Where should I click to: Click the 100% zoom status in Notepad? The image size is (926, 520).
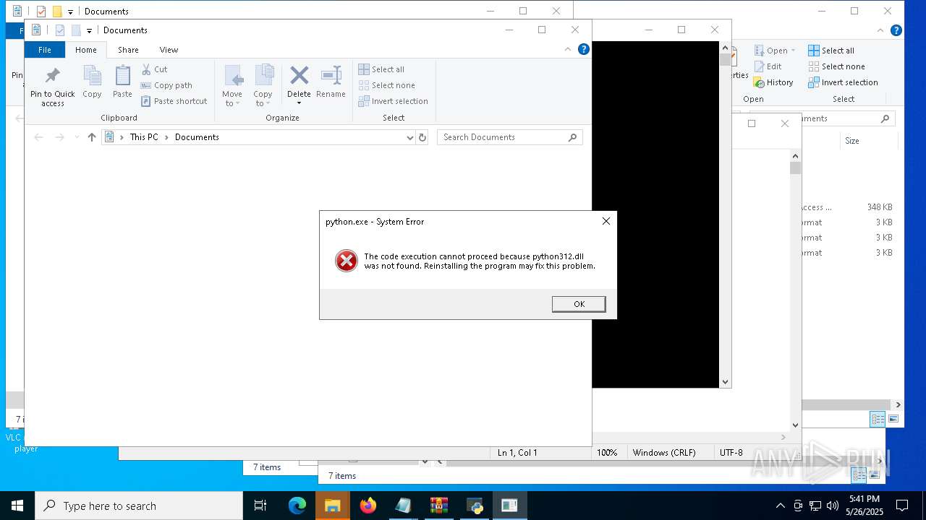click(x=607, y=453)
